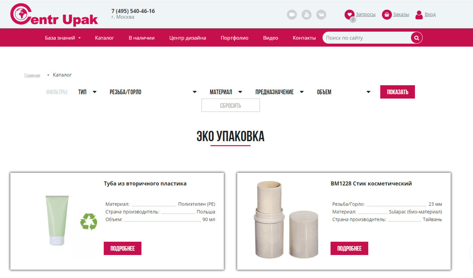Screen dimensions: 473x278
Task: Open the VK social network icon
Action: [x=321, y=15]
